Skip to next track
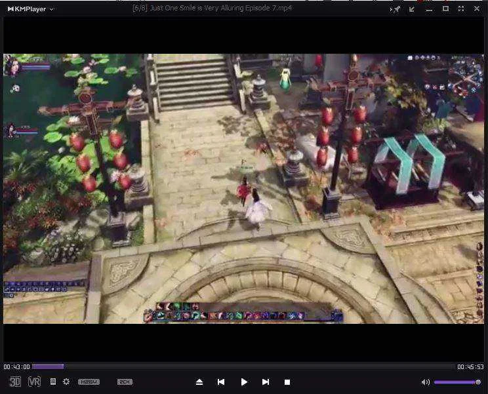488x394 pixels. [x=266, y=382]
